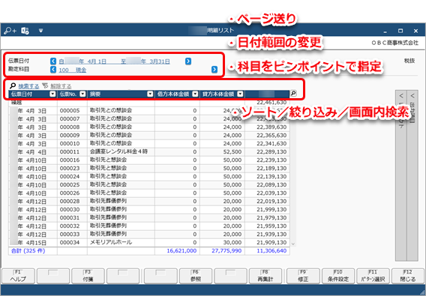
Task: Select voucher number 000028 cell
Action: [x=72, y=202]
